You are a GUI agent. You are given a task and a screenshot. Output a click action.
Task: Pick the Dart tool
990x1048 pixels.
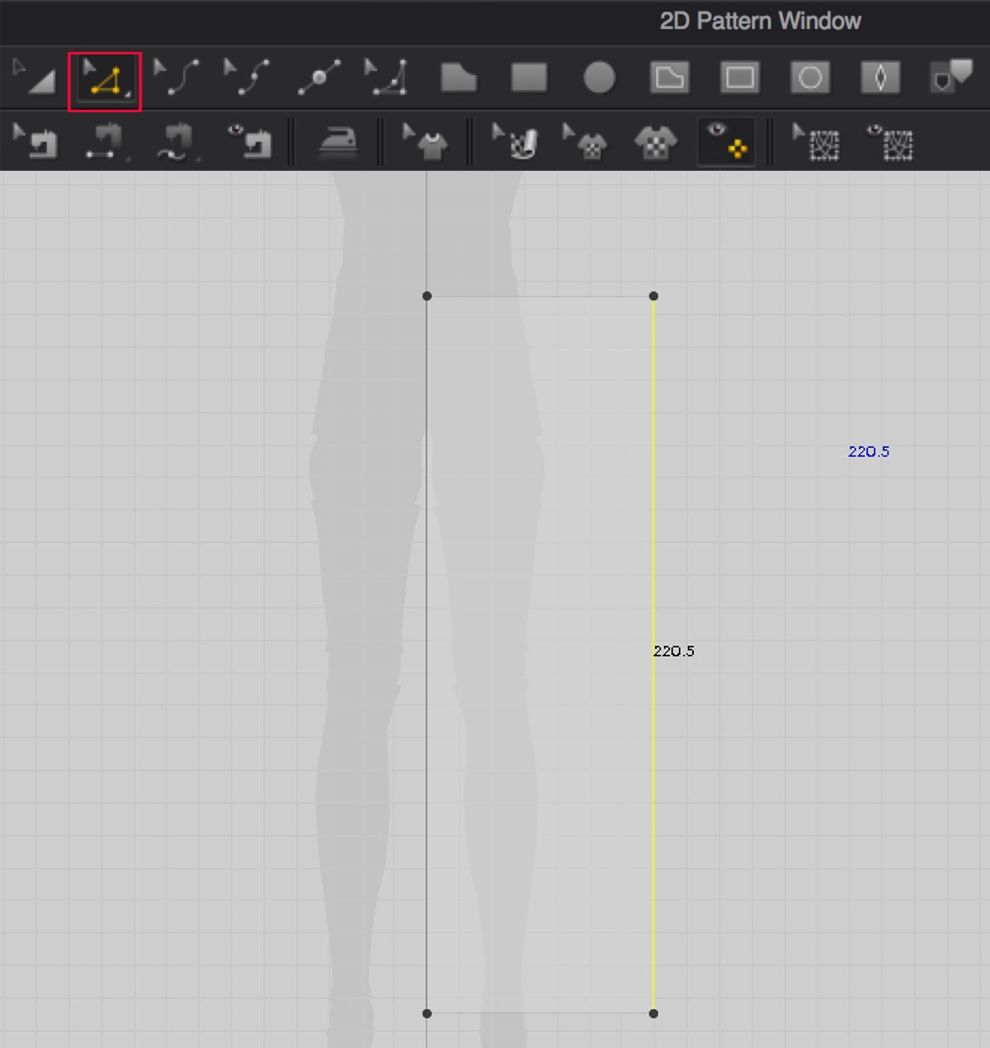(880, 78)
